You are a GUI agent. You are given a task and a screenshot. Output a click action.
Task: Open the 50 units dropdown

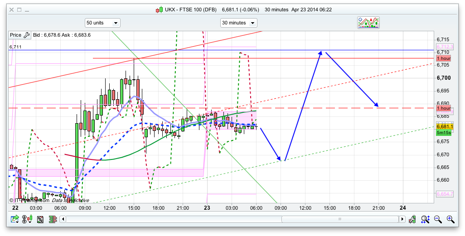point(102,23)
